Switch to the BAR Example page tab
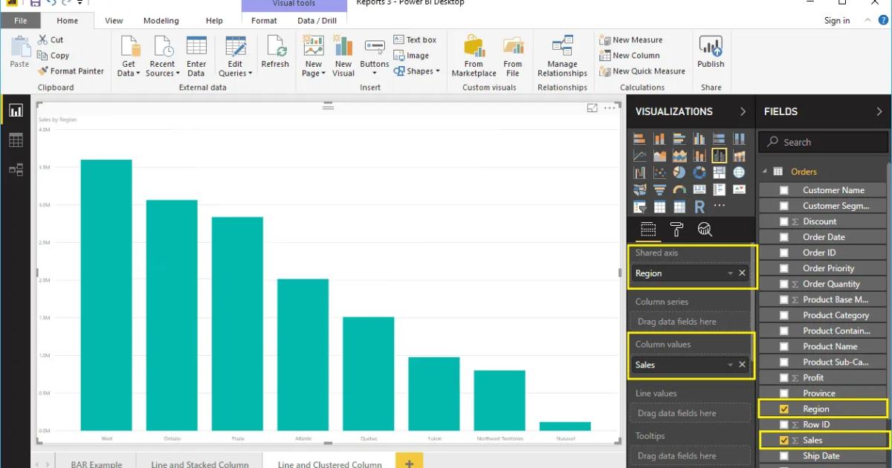Image resolution: width=892 pixels, height=468 pixels. (96, 462)
